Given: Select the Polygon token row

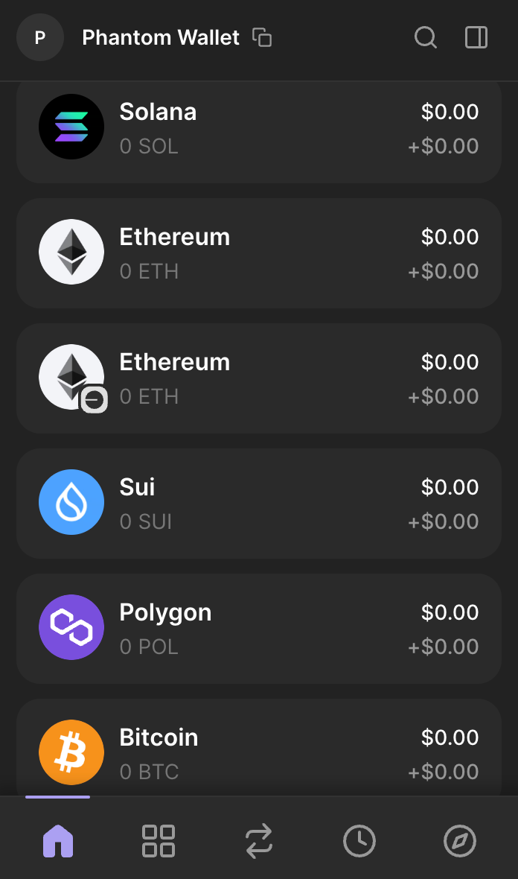Looking at the screenshot, I should click(258, 627).
